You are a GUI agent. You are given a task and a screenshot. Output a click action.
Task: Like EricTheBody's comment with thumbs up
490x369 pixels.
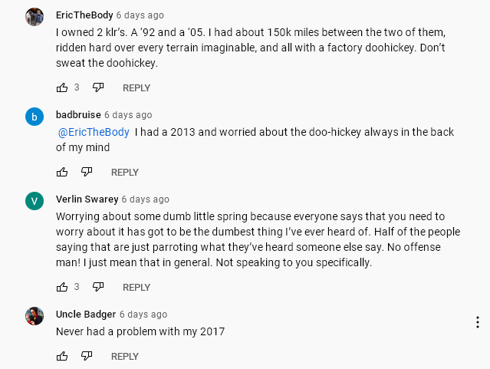click(62, 87)
